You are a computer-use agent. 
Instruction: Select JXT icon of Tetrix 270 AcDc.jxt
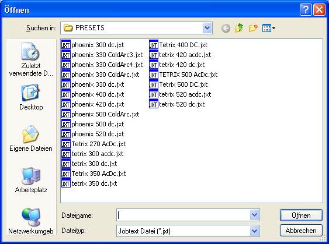click(x=65, y=144)
